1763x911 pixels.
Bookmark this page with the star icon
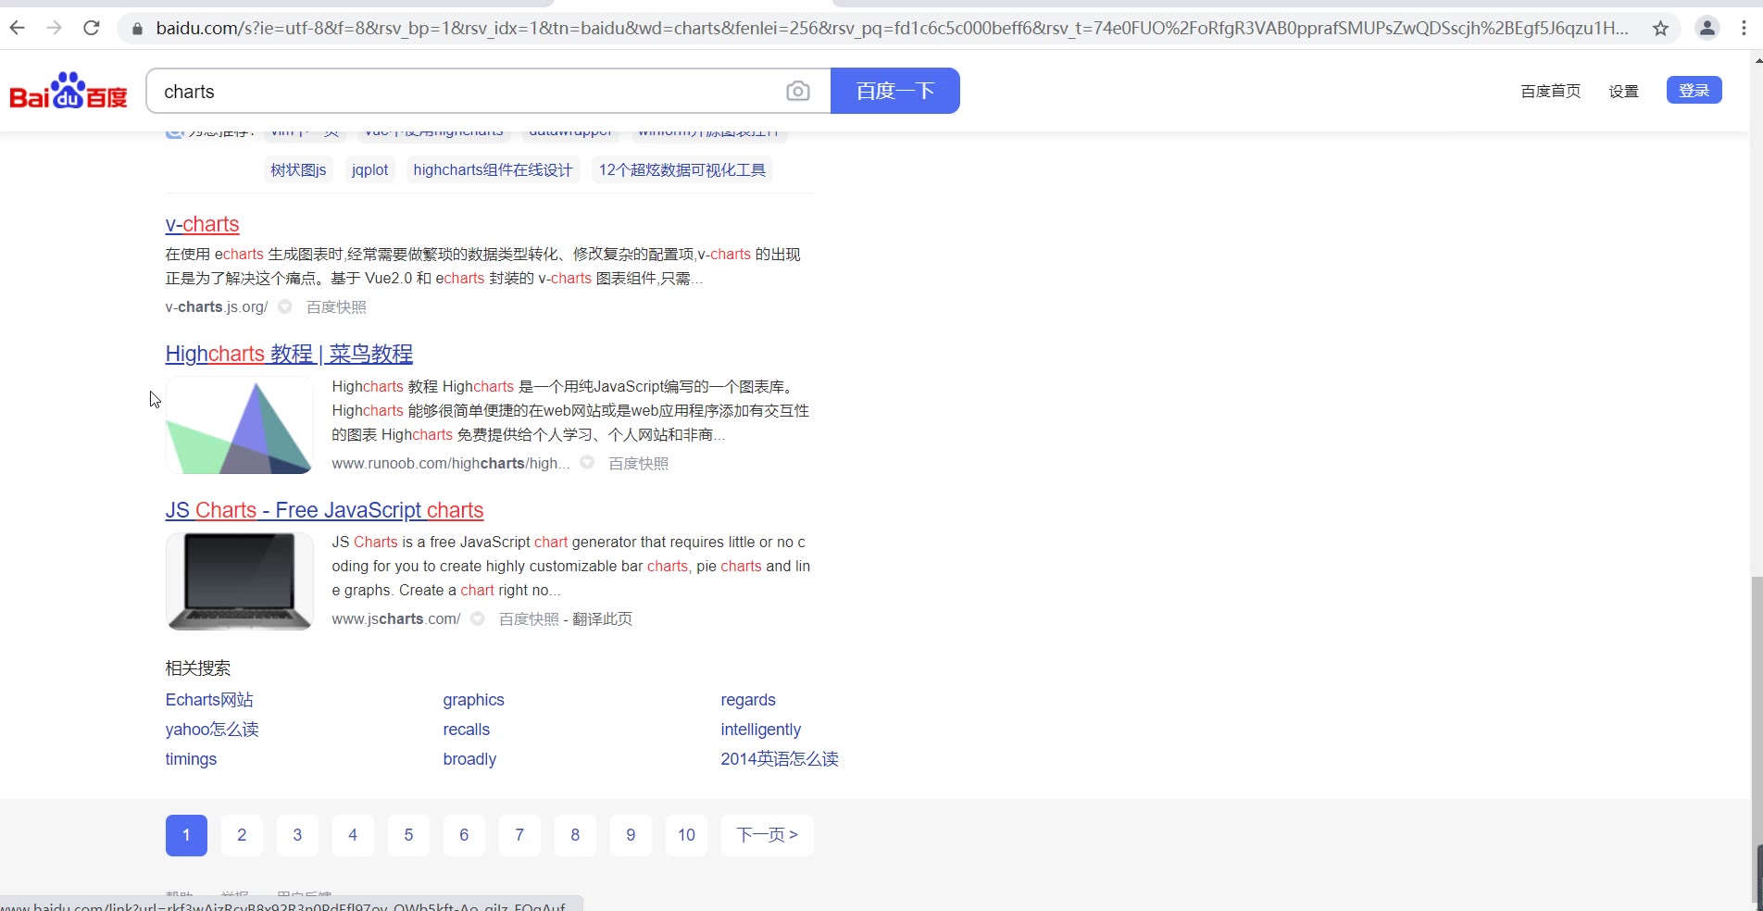[x=1660, y=29]
